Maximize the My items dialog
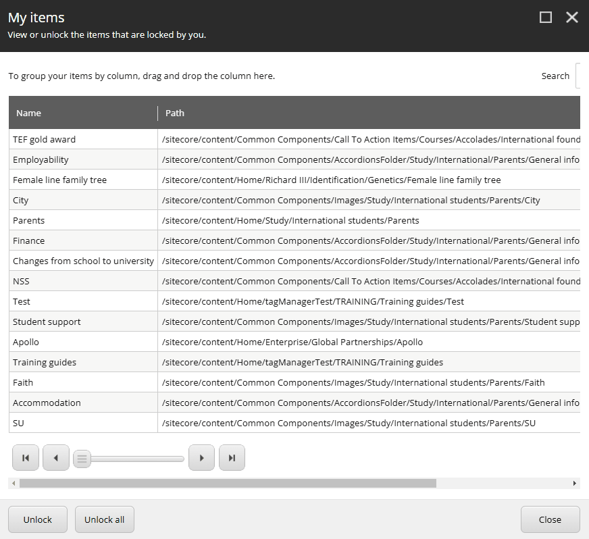This screenshot has height=539, width=589. point(546,17)
